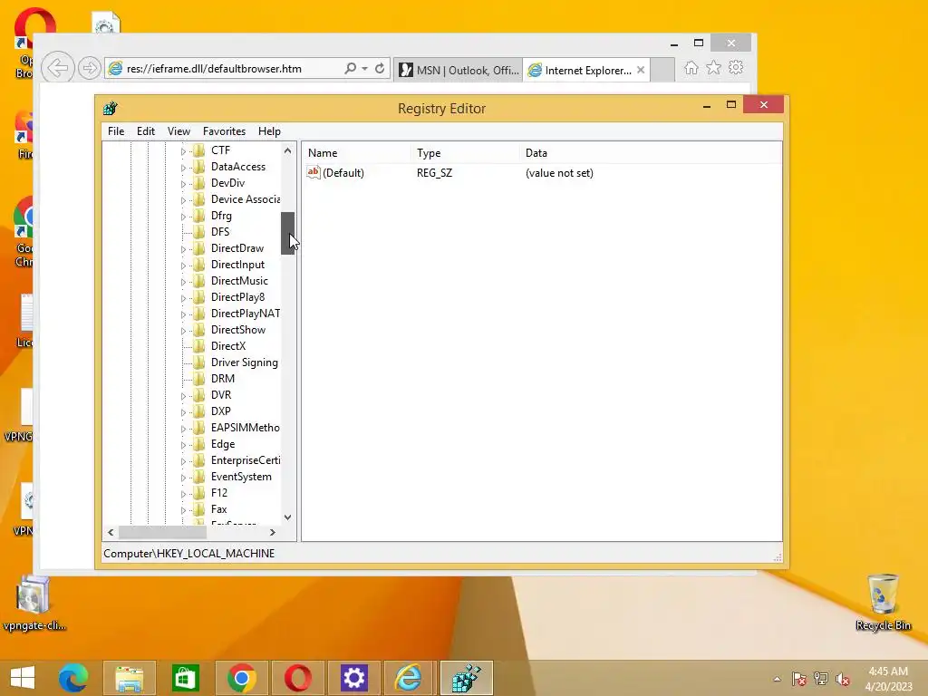Click the CTF folder icon

click(x=199, y=150)
